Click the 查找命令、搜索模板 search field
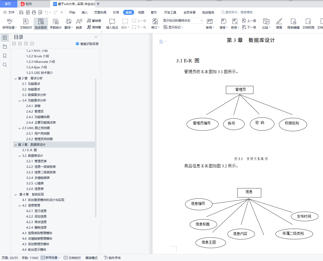 coord(237,12)
